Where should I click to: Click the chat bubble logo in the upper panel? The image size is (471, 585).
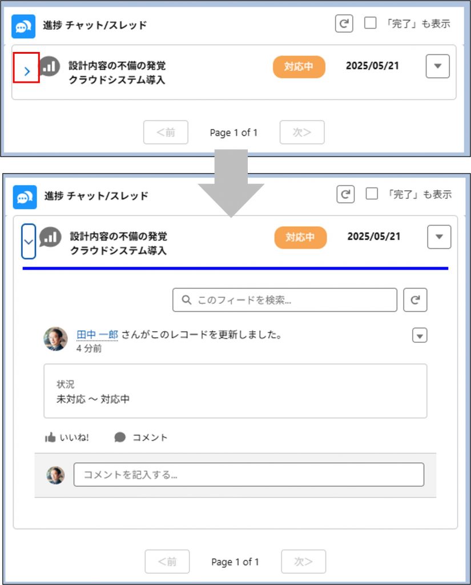[23, 26]
